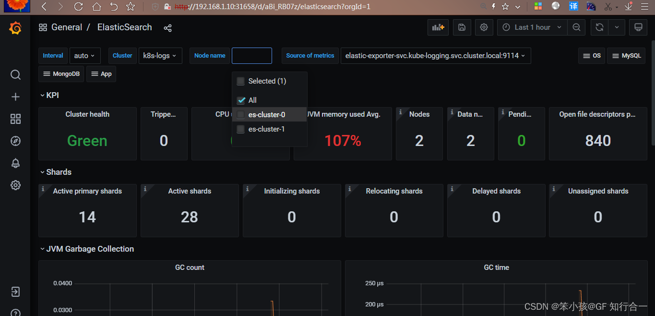Open the Alerting bell icon
The image size is (655, 316).
coord(15,163)
